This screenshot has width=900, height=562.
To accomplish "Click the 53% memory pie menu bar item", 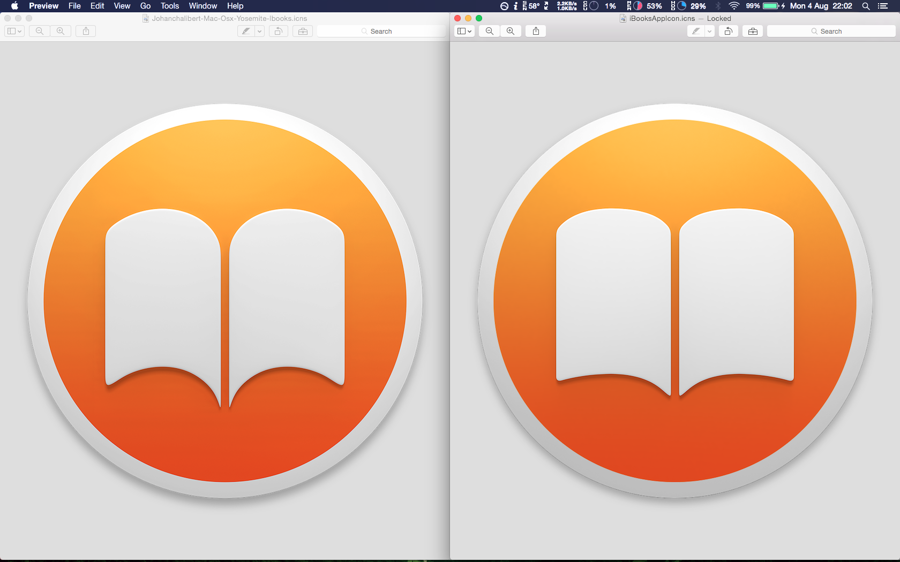I will [x=644, y=6].
